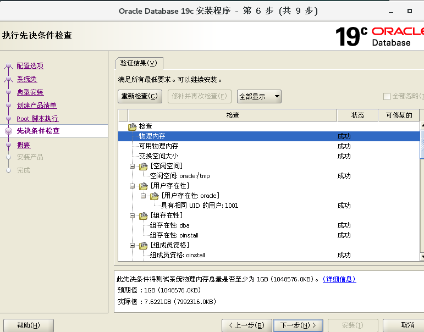Click the 修补并再次检查(F) button
The height and width of the screenshot is (332, 424).
(200, 96)
